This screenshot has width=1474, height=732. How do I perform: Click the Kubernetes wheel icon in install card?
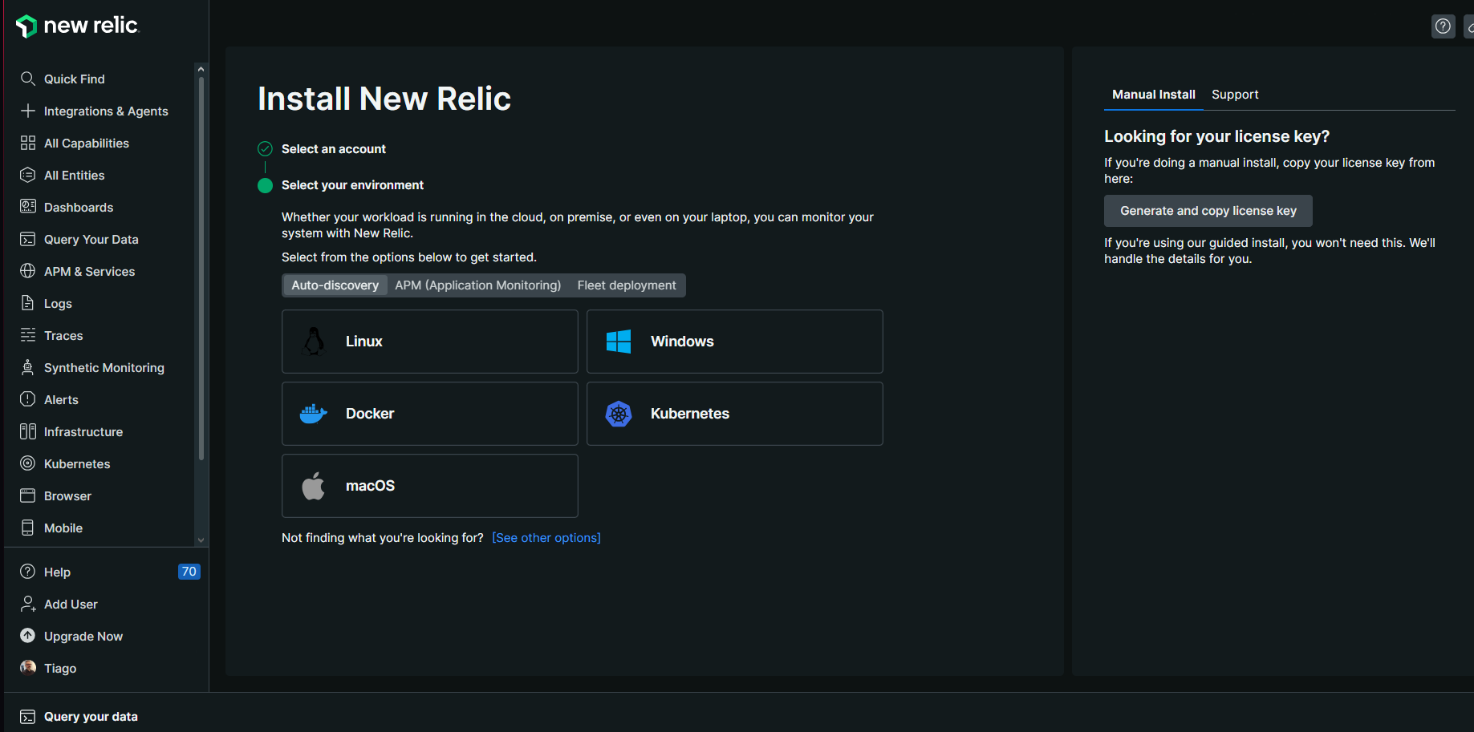[619, 414]
